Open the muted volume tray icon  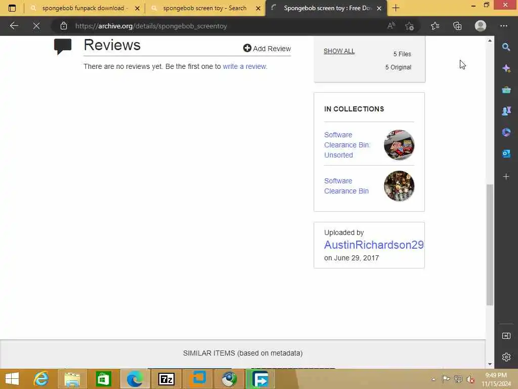pos(470,379)
